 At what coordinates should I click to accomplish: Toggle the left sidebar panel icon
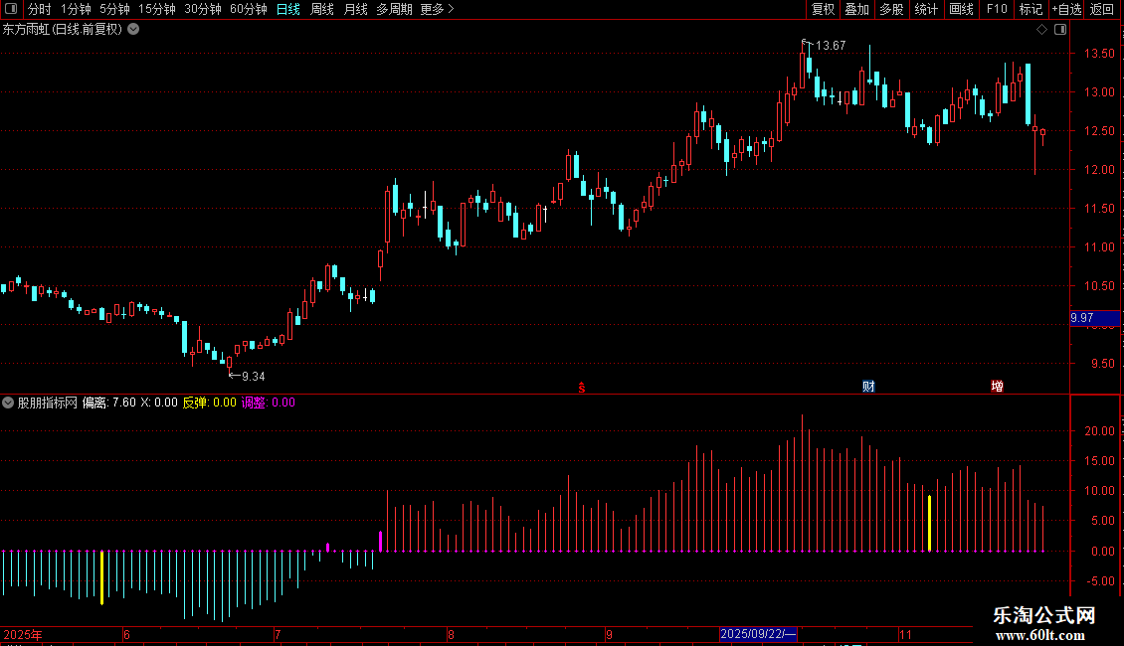coord(11,9)
